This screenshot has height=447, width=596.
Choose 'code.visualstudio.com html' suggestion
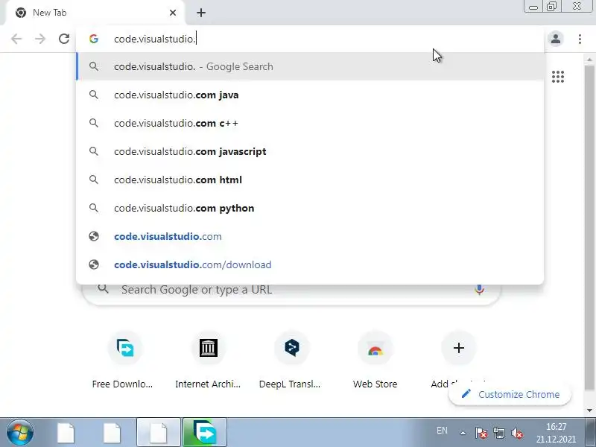[310, 180]
